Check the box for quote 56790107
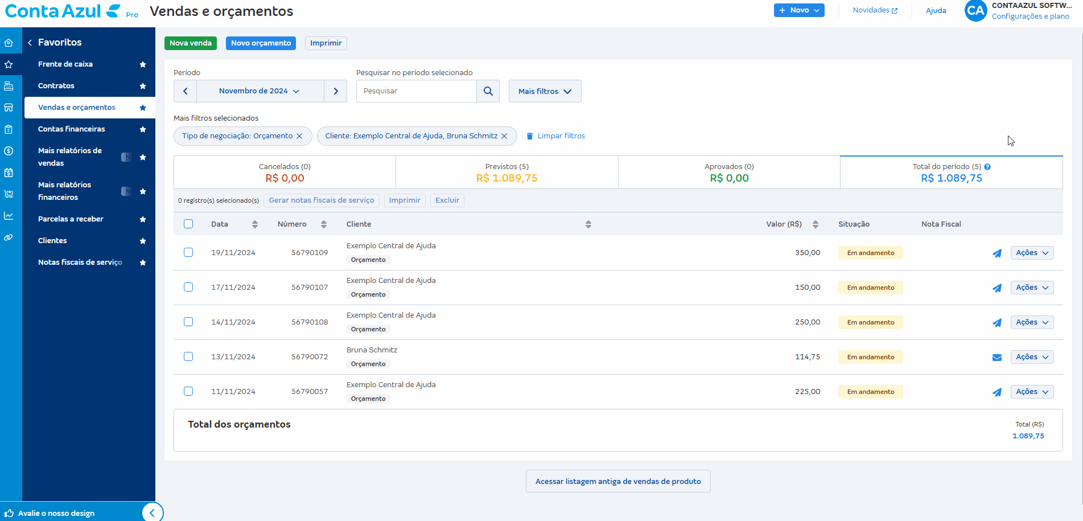The width and height of the screenshot is (1083, 521). point(188,287)
